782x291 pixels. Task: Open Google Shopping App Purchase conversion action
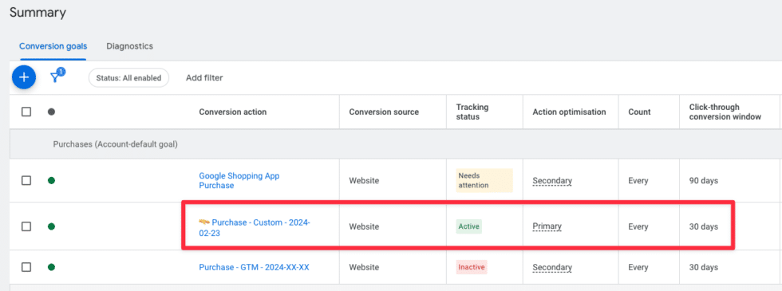(x=239, y=180)
